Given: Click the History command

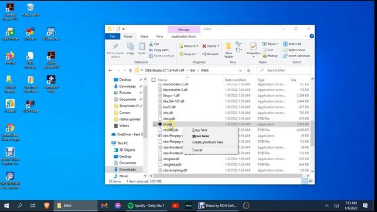Looking at the screenshot, I should 270,56.
